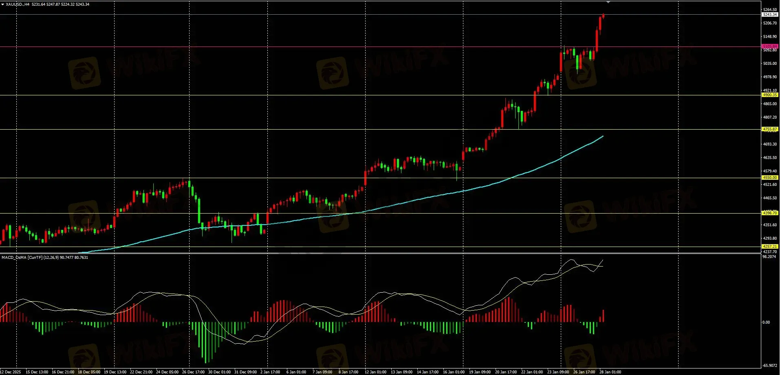The height and width of the screenshot is (375, 780).
Task: Click the 12 Jan 01:00 time label
Action: point(375,372)
